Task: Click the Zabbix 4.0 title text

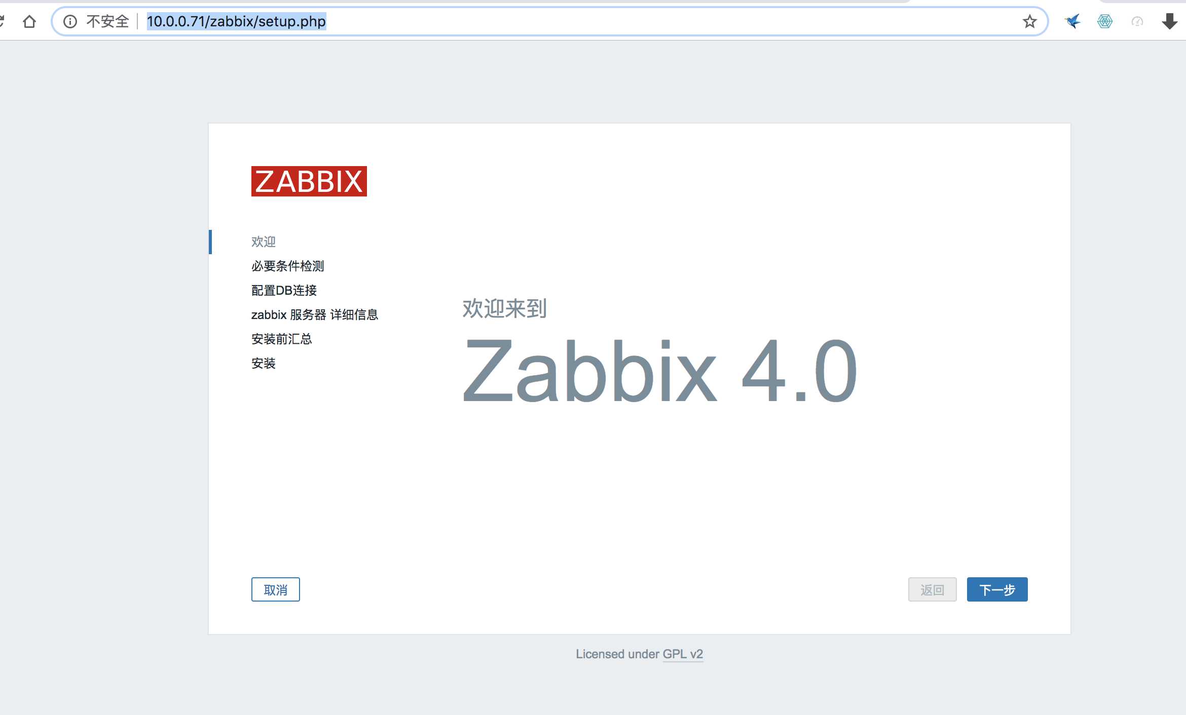Action: [x=660, y=371]
